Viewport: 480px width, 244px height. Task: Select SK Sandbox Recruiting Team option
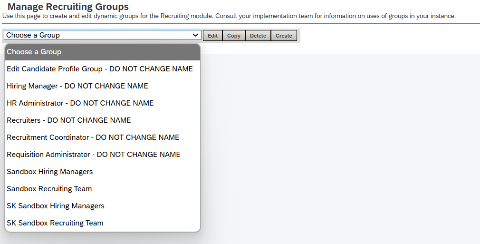point(103,223)
